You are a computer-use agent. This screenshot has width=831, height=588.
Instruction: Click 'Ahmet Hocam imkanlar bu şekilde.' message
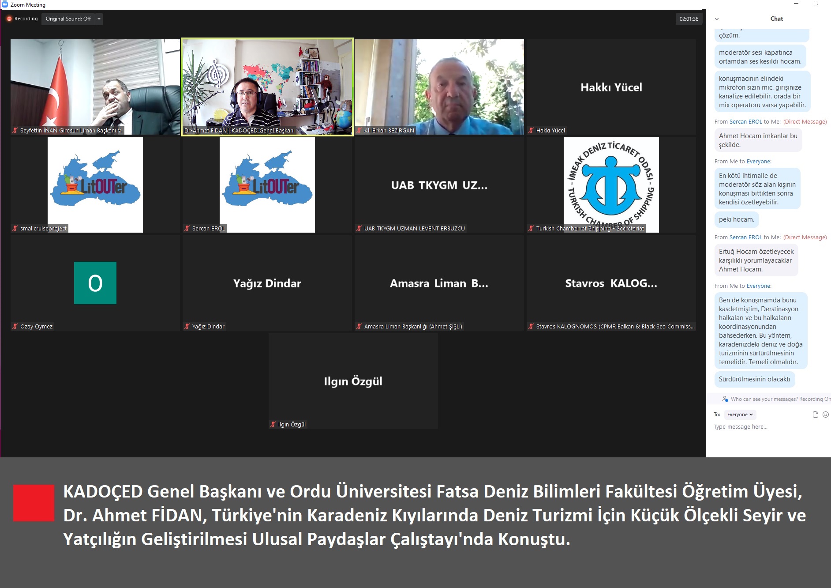(758, 140)
